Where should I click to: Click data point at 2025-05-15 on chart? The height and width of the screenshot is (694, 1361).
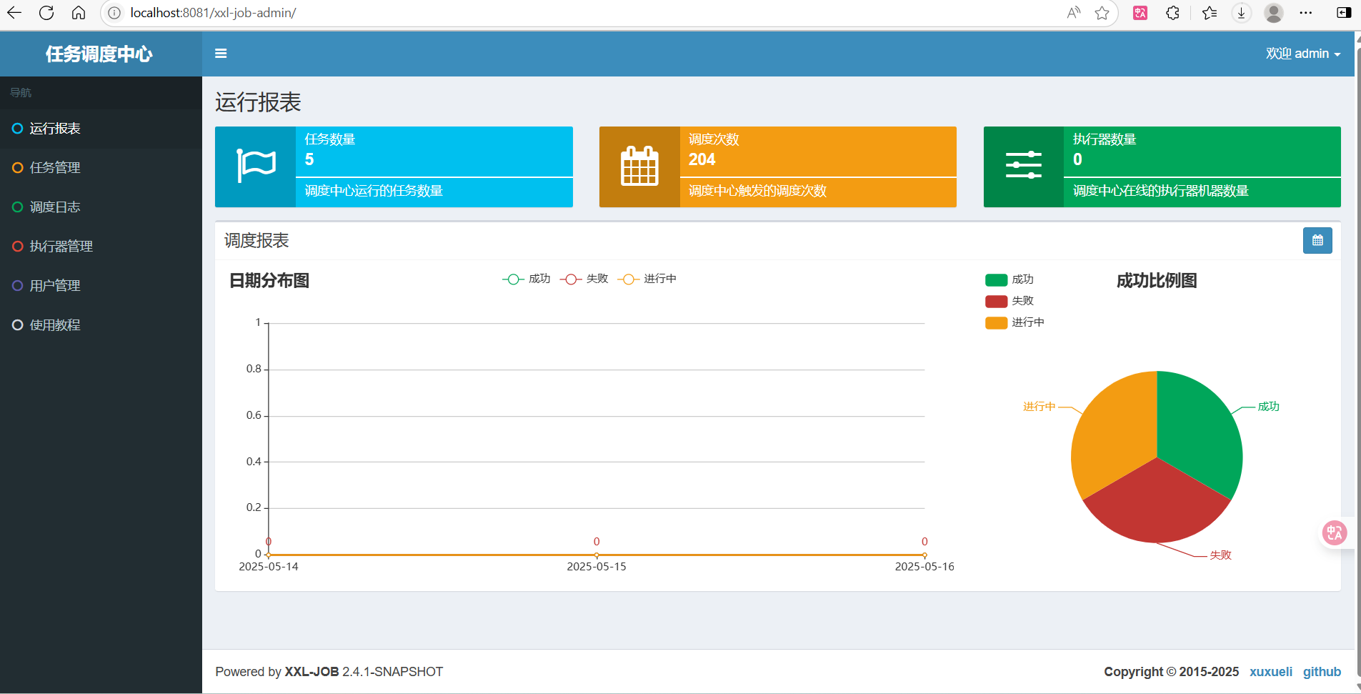coord(597,555)
